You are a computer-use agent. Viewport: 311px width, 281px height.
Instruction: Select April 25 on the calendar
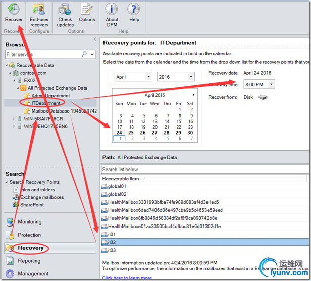(x=131, y=133)
